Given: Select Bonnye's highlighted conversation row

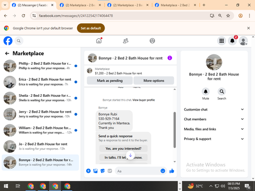Looking at the screenshot, I should (x=40, y=162).
